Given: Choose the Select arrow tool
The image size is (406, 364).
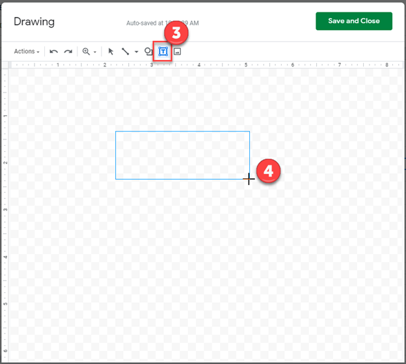Looking at the screenshot, I should pos(111,51).
